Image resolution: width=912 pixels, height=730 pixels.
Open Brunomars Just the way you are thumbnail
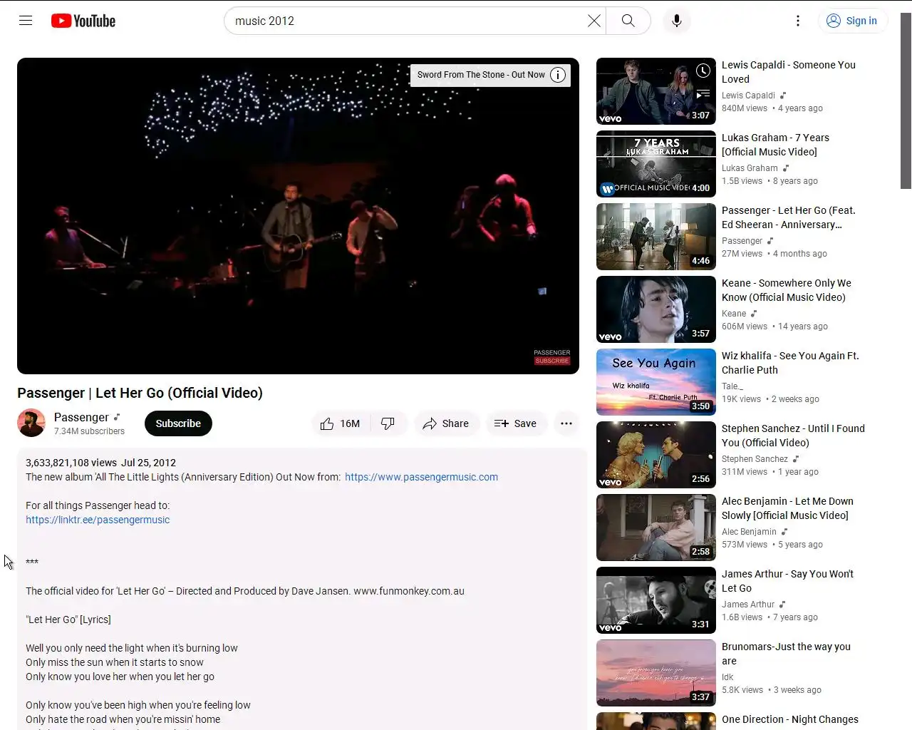[x=656, y=673]
